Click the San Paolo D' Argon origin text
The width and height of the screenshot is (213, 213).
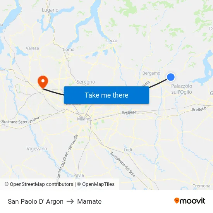coord(36,201)
